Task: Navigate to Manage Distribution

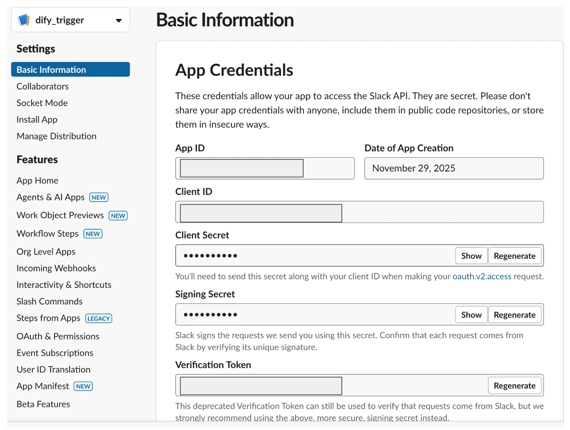Action: pyautogui.click(x=56, y=136)
